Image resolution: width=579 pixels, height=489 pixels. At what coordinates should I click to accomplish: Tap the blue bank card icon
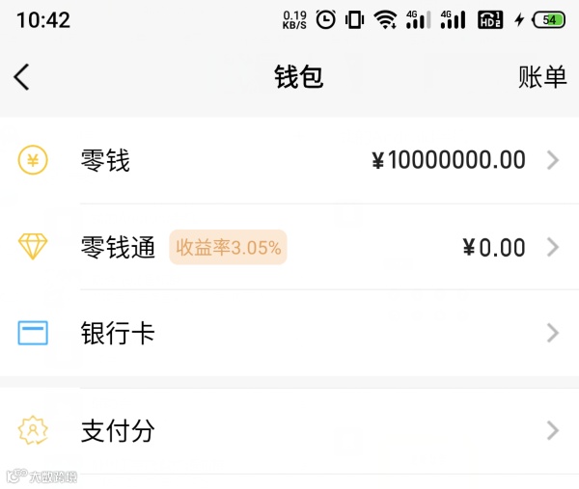(x=33, y=334)
